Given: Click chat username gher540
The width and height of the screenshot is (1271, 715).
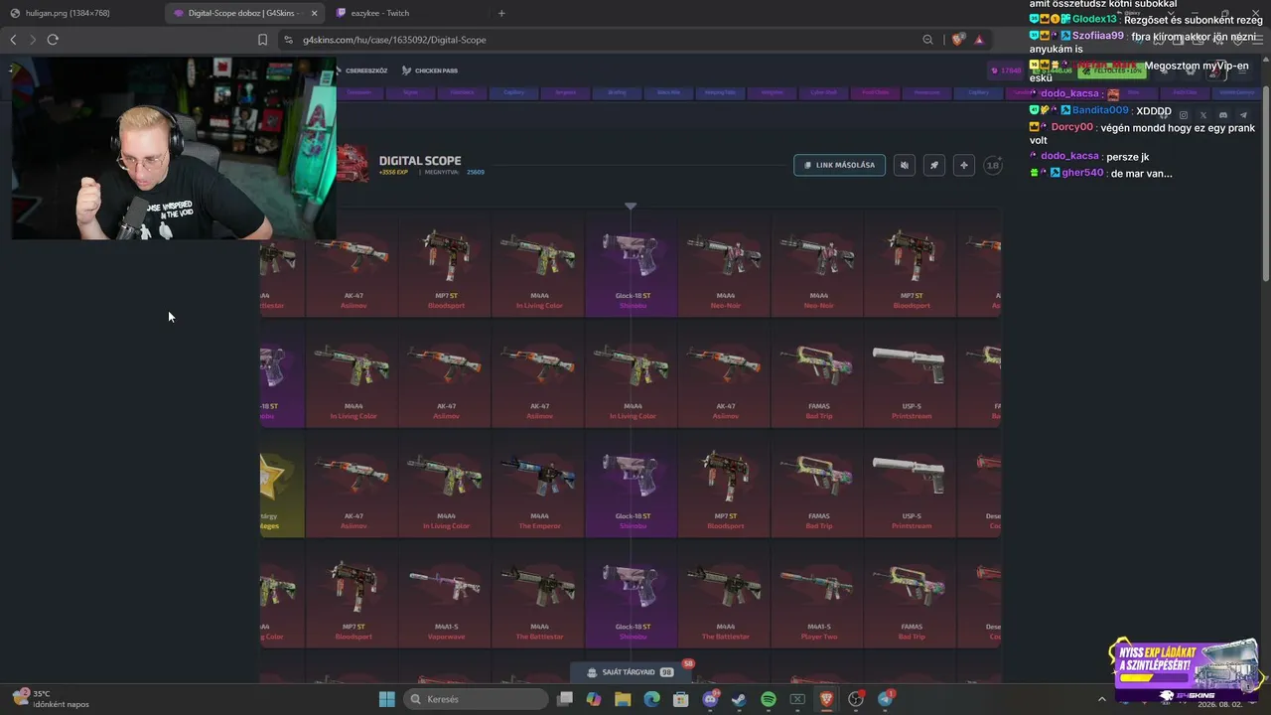Looking at the screenshot, I should click(1082, 173).
